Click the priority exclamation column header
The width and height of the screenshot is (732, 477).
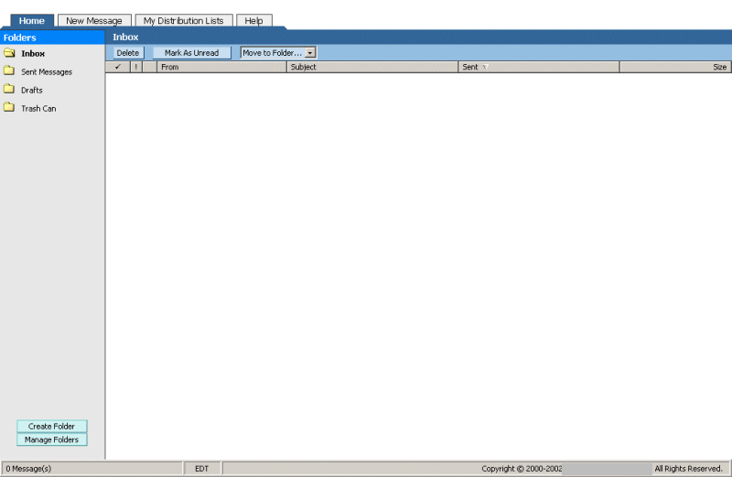136,67
